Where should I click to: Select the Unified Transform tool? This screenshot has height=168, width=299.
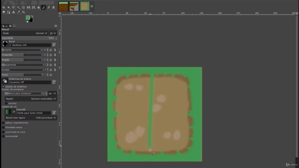point(28,7)
